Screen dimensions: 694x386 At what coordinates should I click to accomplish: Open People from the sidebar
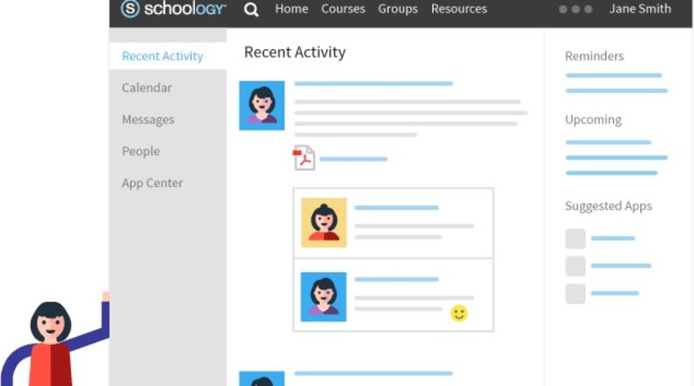141,151
